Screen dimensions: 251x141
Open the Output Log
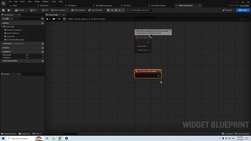(24, 134)
